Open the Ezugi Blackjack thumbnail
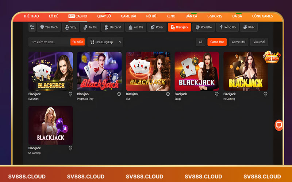Image resolution: width=292 pixels, height=182 pixels. pos(197,71)
